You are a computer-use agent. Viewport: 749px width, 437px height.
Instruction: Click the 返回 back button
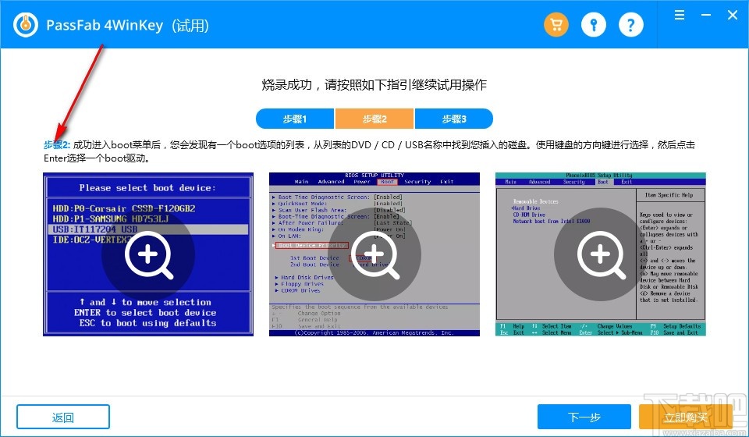[63, 417]
